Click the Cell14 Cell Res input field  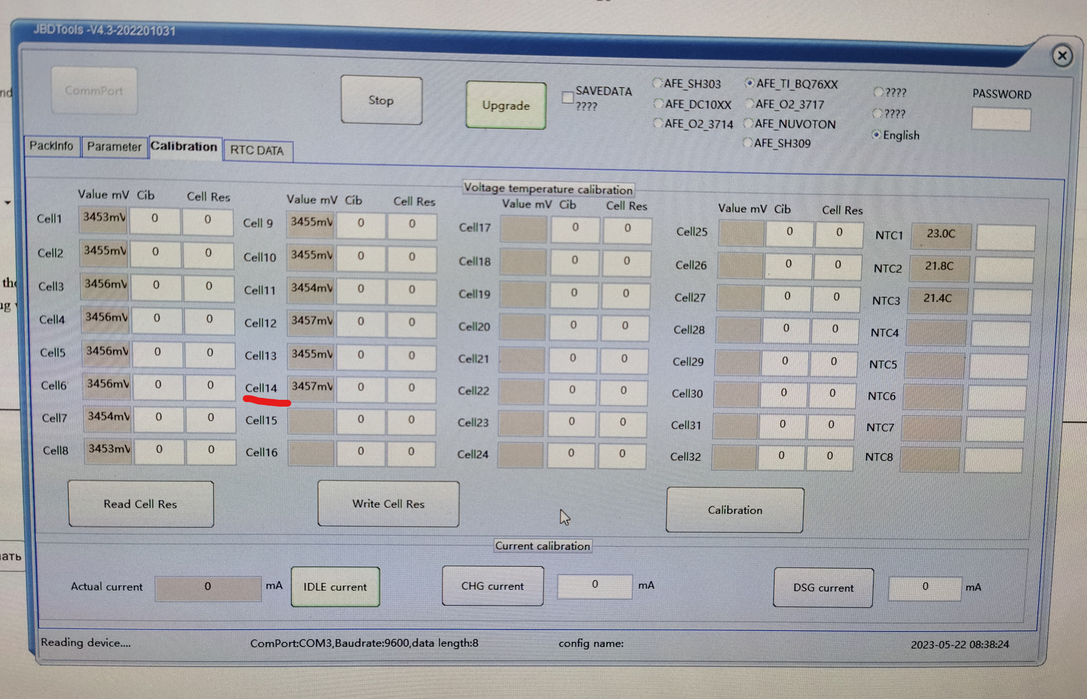click(x=411, y=389)
